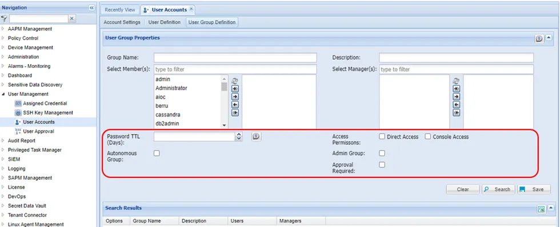This screenshot has height=227, width=560.
Task: Click info icon in User Group Properties header
Action: [539, 38]
